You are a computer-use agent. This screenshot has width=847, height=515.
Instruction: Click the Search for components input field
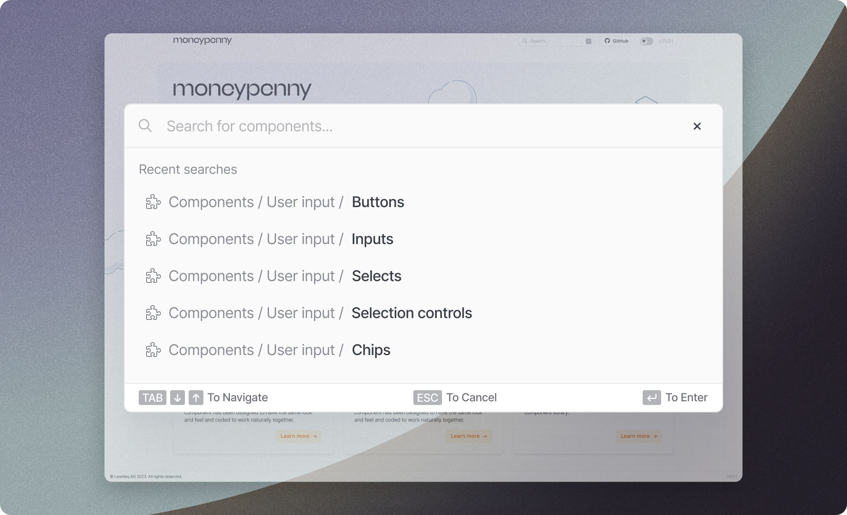pyautogui.click(x=324, y=126)
